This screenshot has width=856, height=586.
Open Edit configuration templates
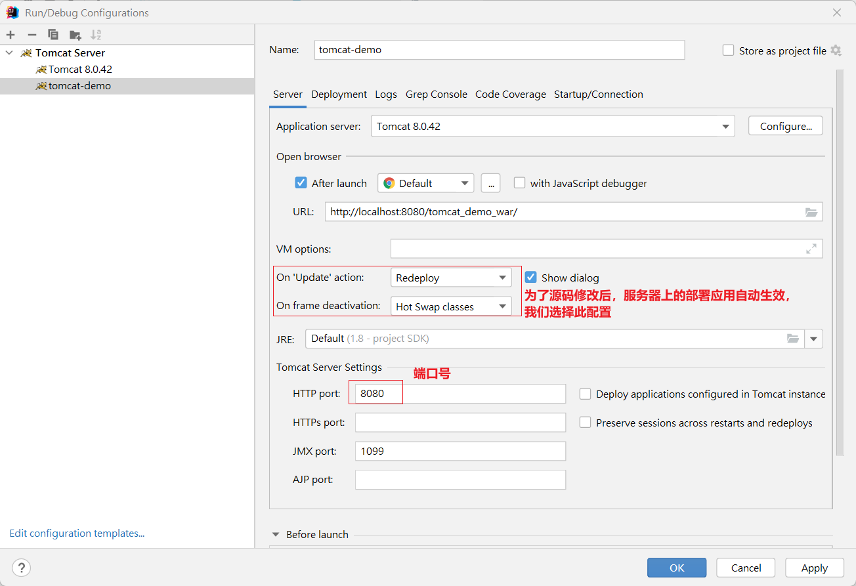click(x=77, y=533)
